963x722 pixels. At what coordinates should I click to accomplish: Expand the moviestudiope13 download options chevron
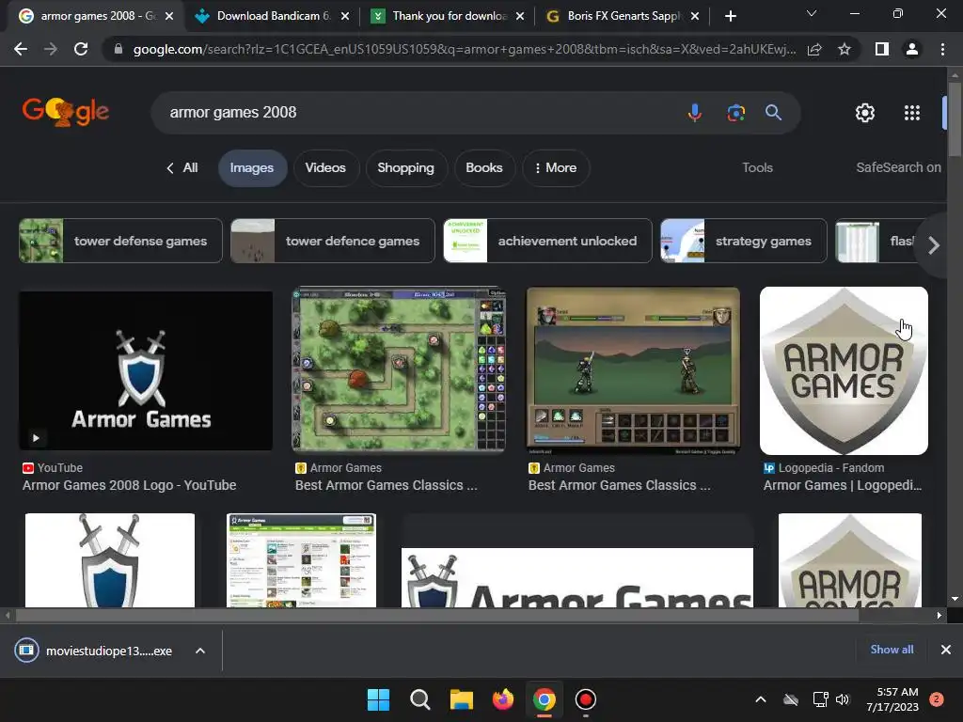coord(200,651)
